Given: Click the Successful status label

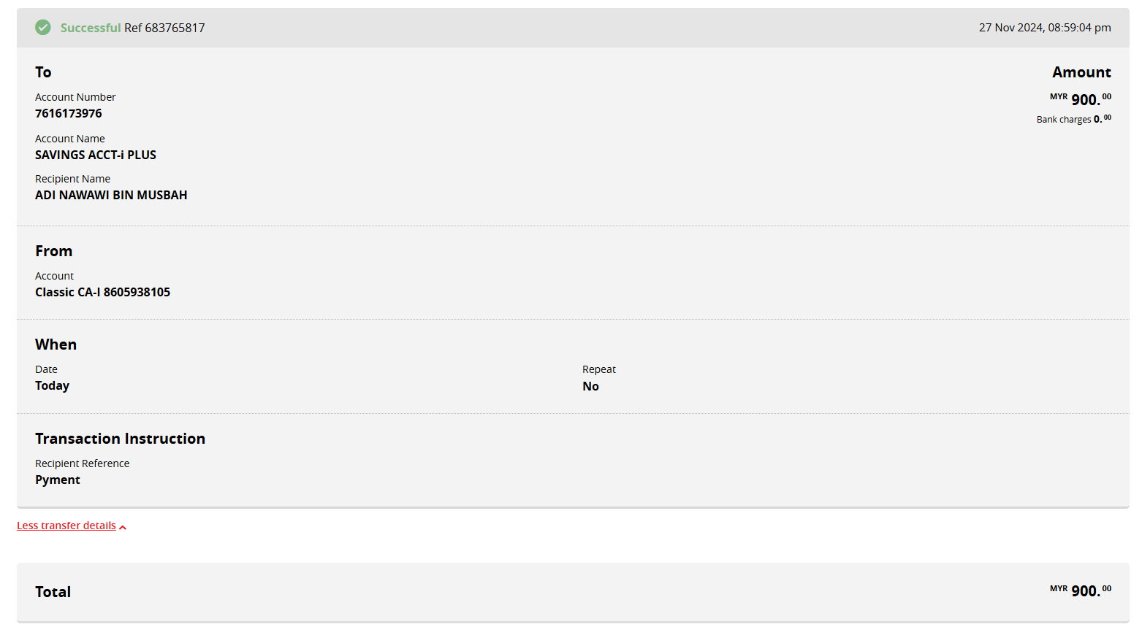Looking at the screenshot, I should click(90, 28).
